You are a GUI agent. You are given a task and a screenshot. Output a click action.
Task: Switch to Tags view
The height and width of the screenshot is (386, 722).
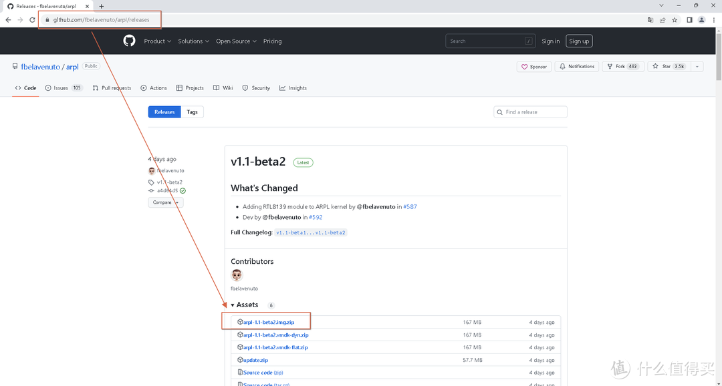tap(192, 112)
